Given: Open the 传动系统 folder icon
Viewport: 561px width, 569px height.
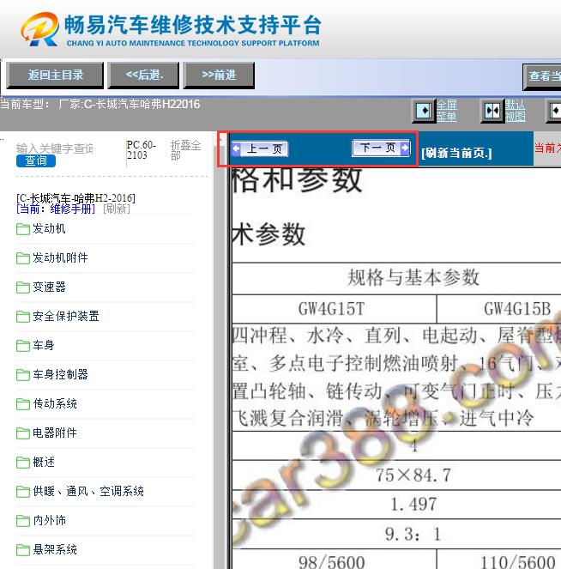Looking at the screenshot, I should pyautogui.click(x=23, y=404).
